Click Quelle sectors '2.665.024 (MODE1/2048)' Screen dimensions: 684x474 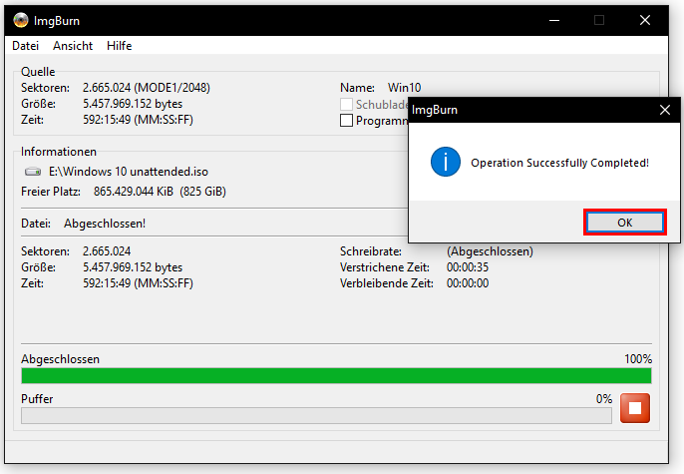pyautogui.click(x=147, y=88)
